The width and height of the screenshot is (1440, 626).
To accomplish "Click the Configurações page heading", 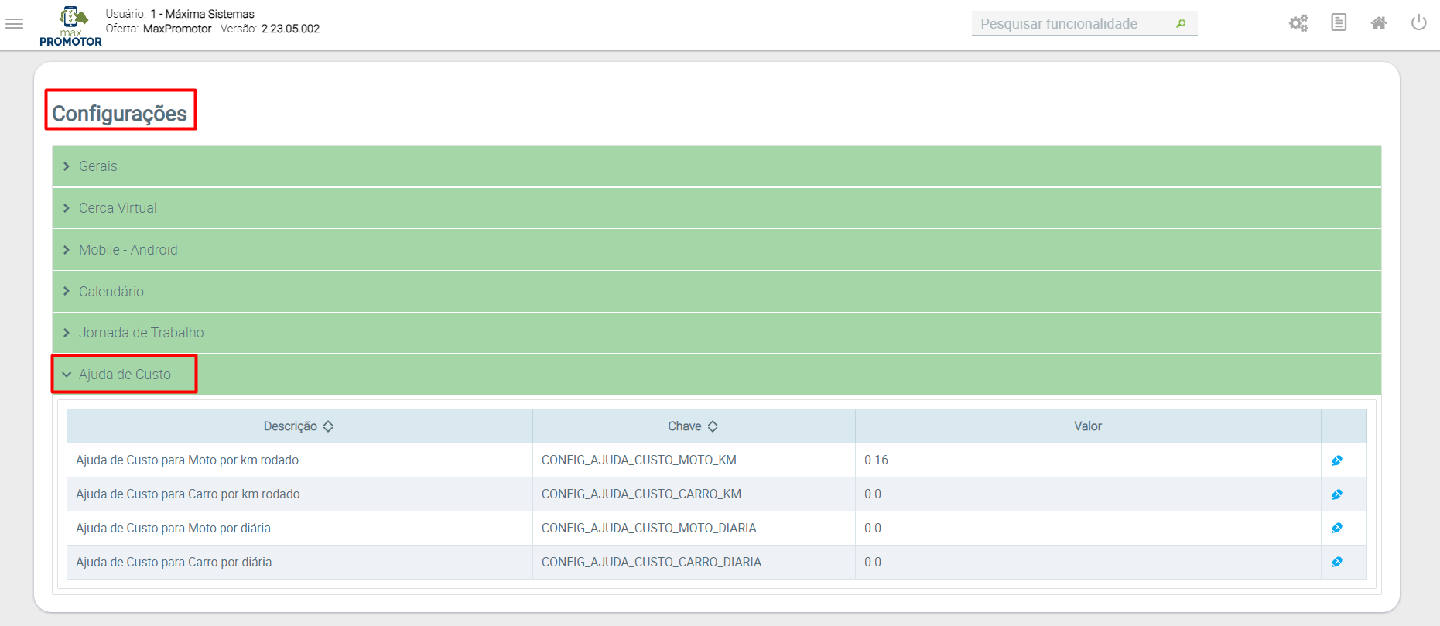I will (120, 114).
